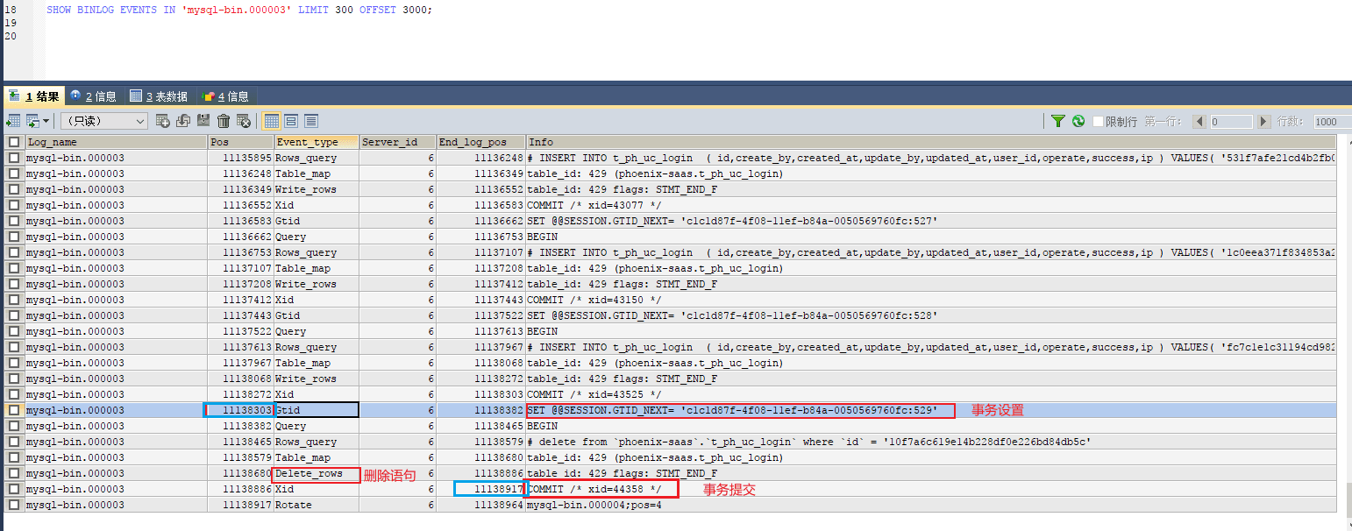The image size is (1352, 531).
Task: Click the duplicate current row icon
Action: [x=183, y=121]
